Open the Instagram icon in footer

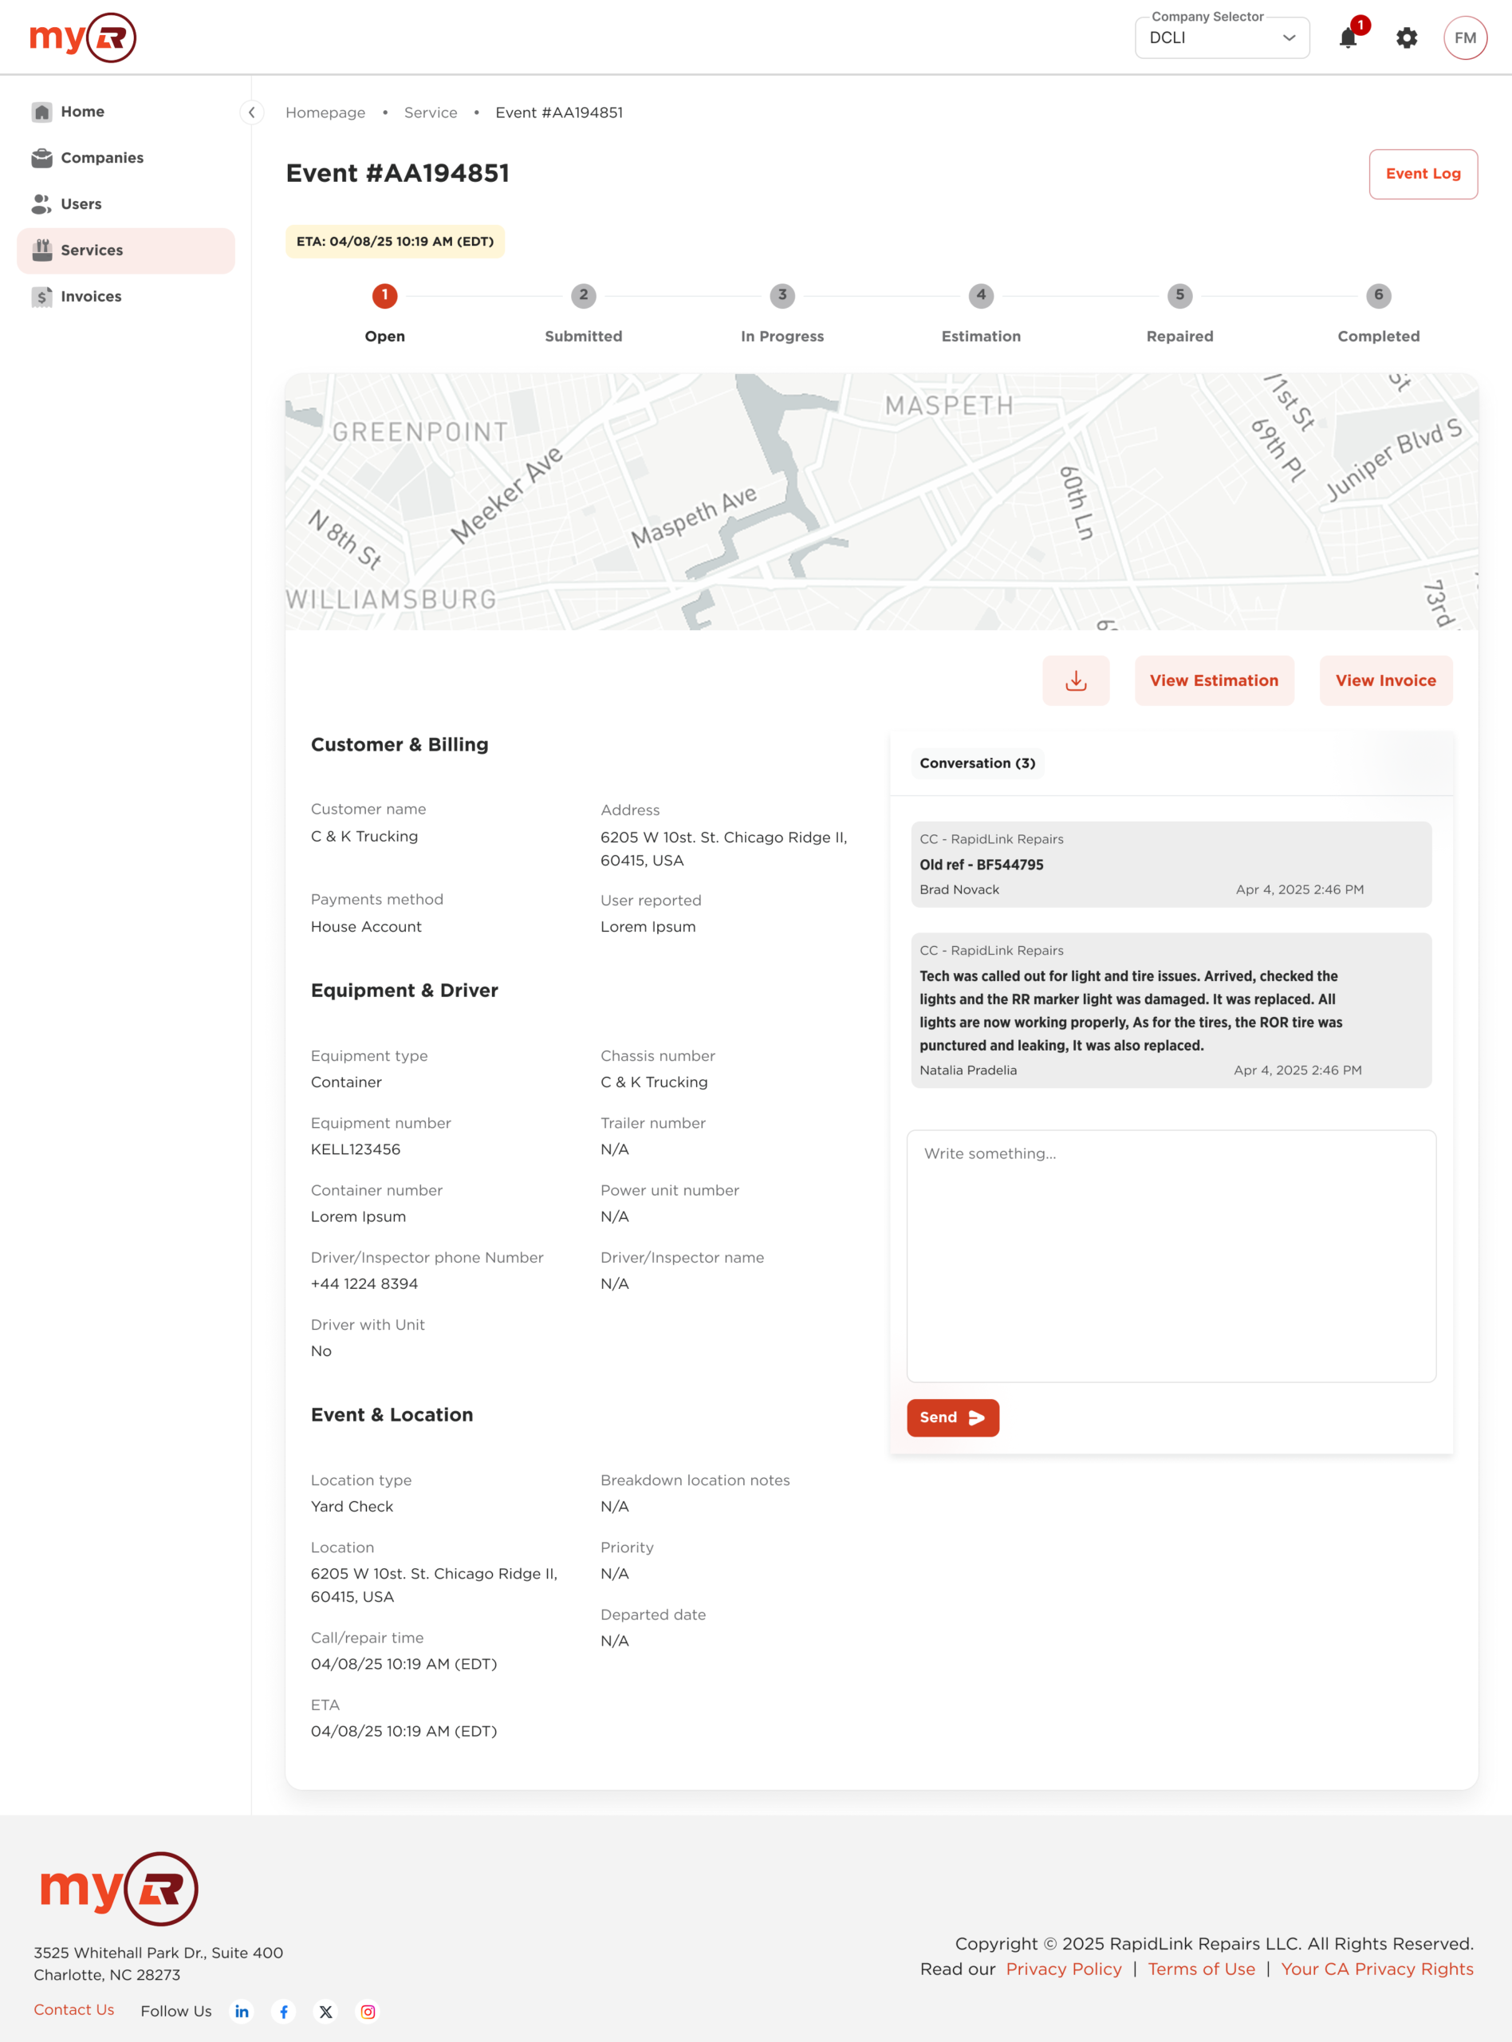[368, 2011]
